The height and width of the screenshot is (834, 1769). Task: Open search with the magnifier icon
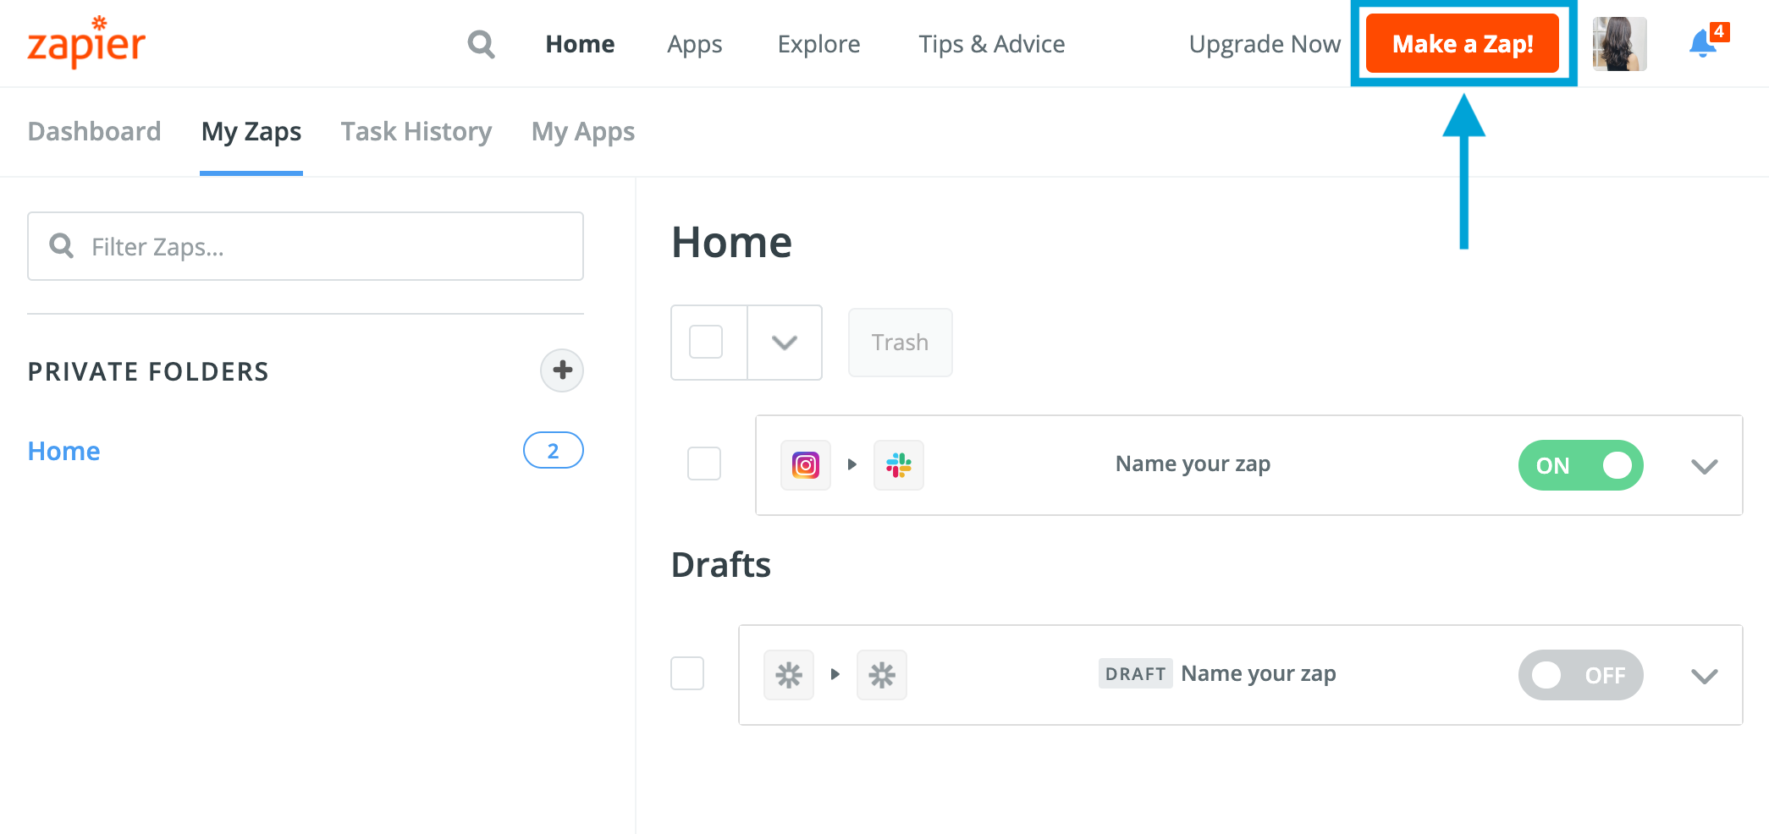pos(481,44)
